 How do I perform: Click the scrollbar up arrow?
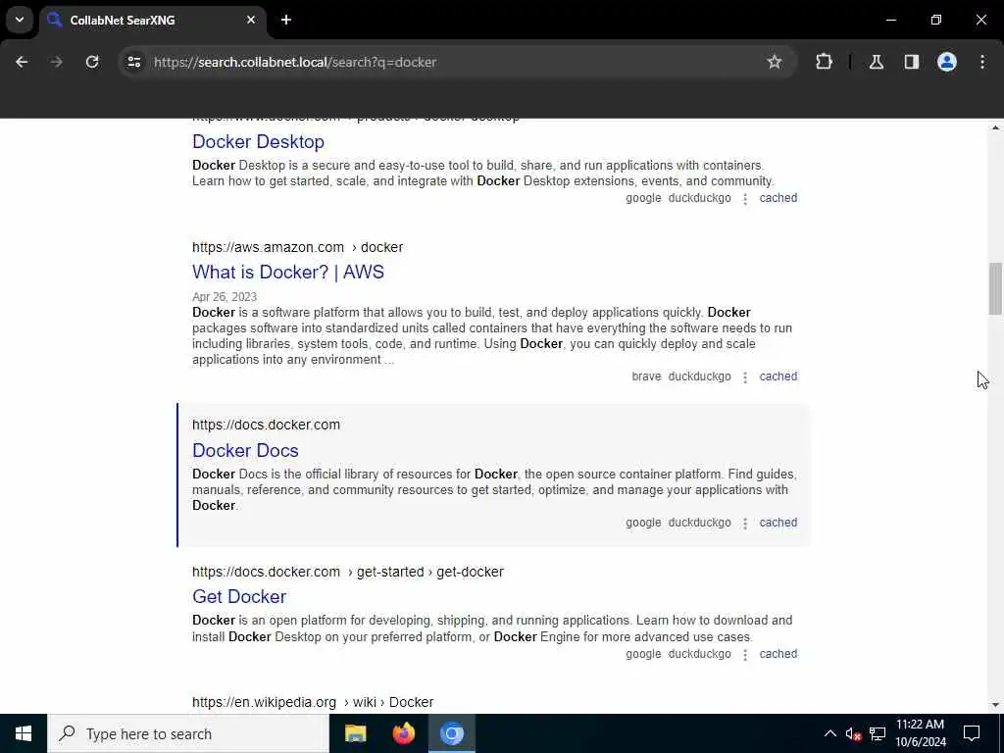pos(995,128)
